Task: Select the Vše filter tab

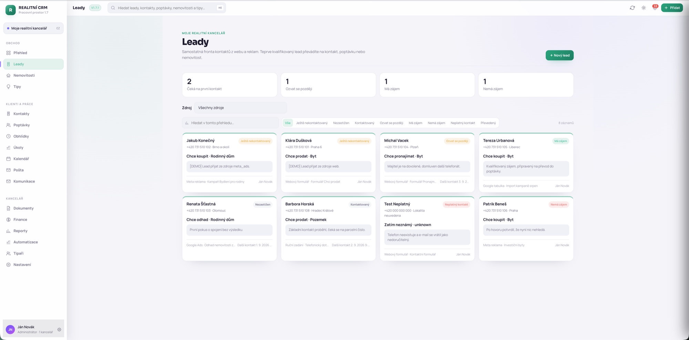Action: [288, 123]
